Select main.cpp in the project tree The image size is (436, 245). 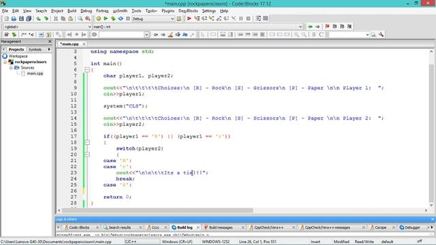[x=35, y=73]
